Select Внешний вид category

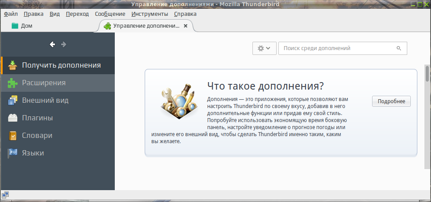click(x=58, y=101)
